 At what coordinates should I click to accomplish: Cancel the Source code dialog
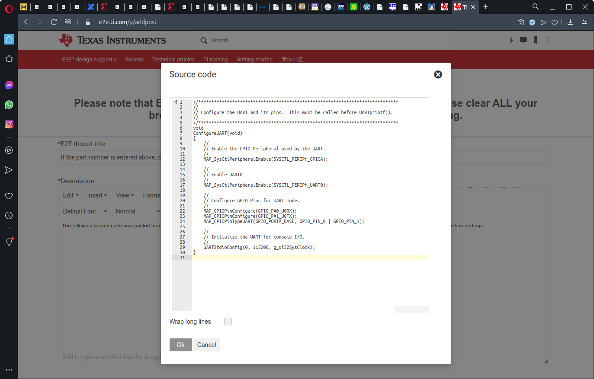click(x=206, y=345)
